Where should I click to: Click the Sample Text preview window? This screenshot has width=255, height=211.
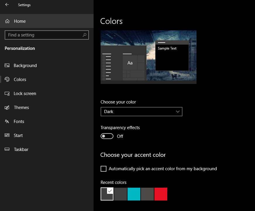tap(172, 57)
